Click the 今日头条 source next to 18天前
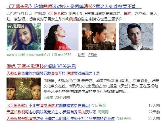165x125 pixels. (99, 105)
